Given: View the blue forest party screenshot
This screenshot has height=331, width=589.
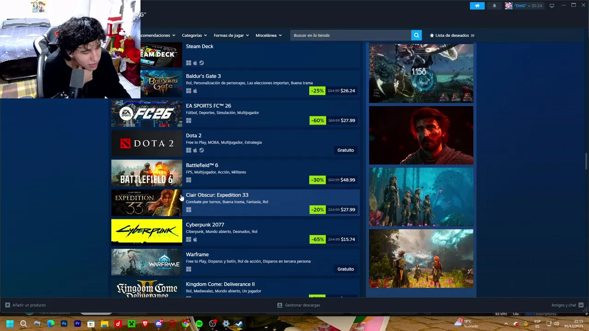Looking at the screenshot, I should (x=421, y=197).
